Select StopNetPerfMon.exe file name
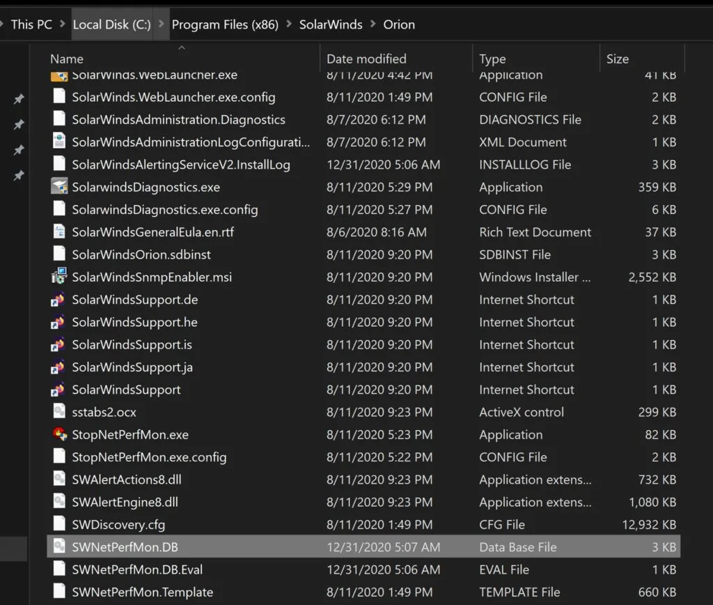Screen dimensions: 713x605 [130, 435]
